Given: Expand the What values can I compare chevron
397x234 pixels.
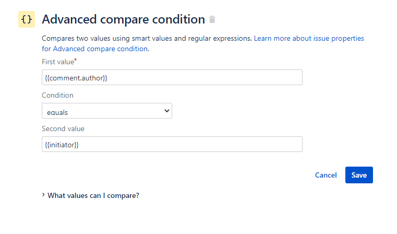Looking at the screenshot, I should tap(43, 195).
